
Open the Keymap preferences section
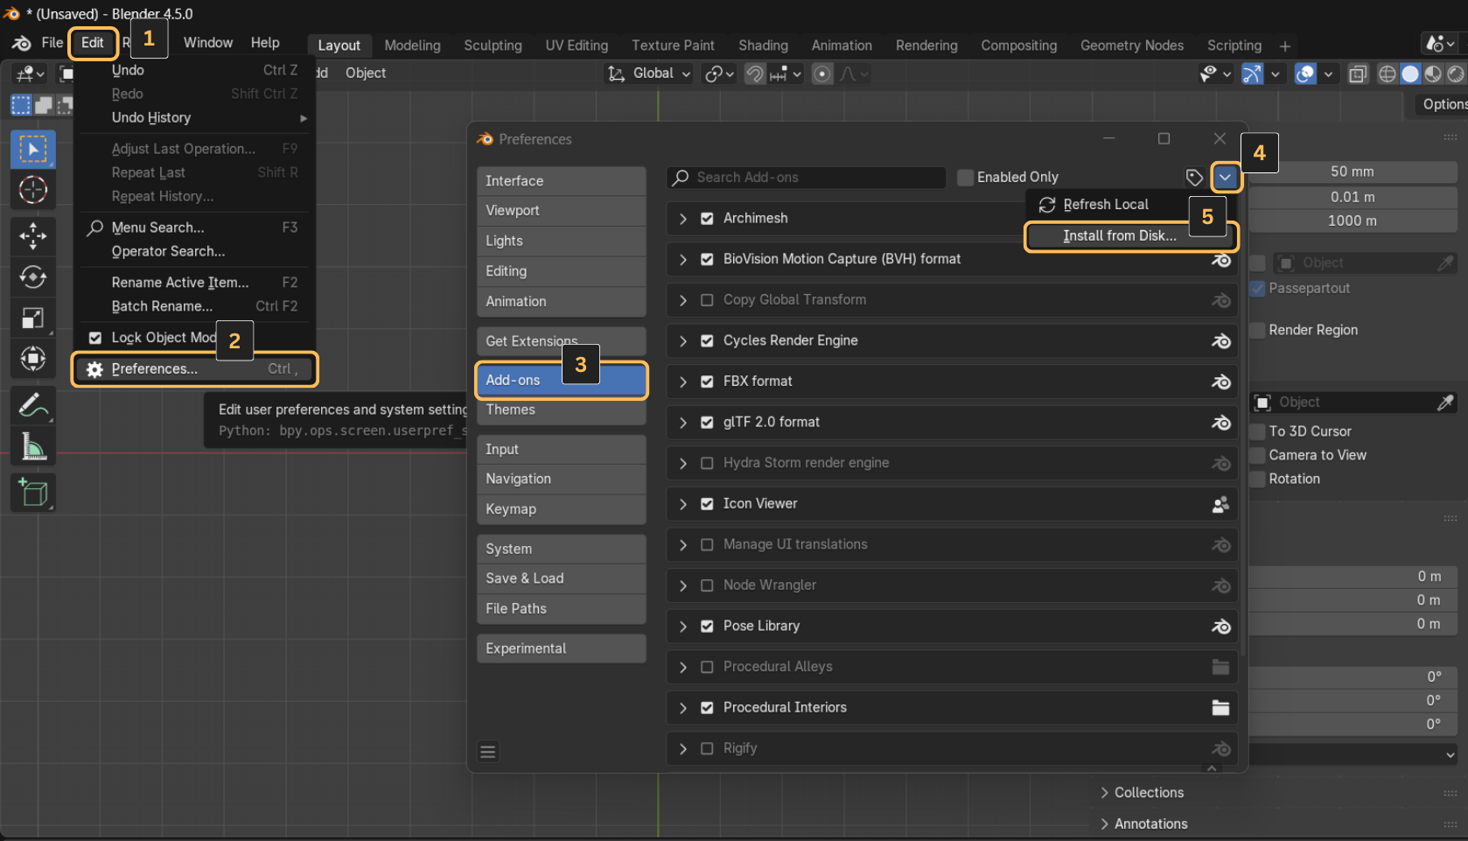pyautogui.click(x=561, y=509)
